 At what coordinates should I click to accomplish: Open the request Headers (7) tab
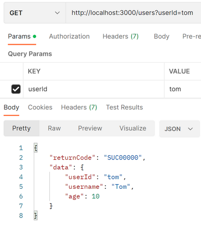(x=121, y=37)
